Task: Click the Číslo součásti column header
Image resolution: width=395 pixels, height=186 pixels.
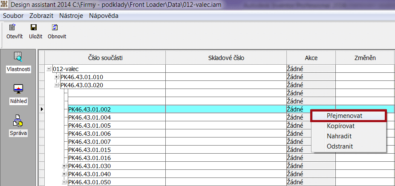Action: click(x=105, y=58)
